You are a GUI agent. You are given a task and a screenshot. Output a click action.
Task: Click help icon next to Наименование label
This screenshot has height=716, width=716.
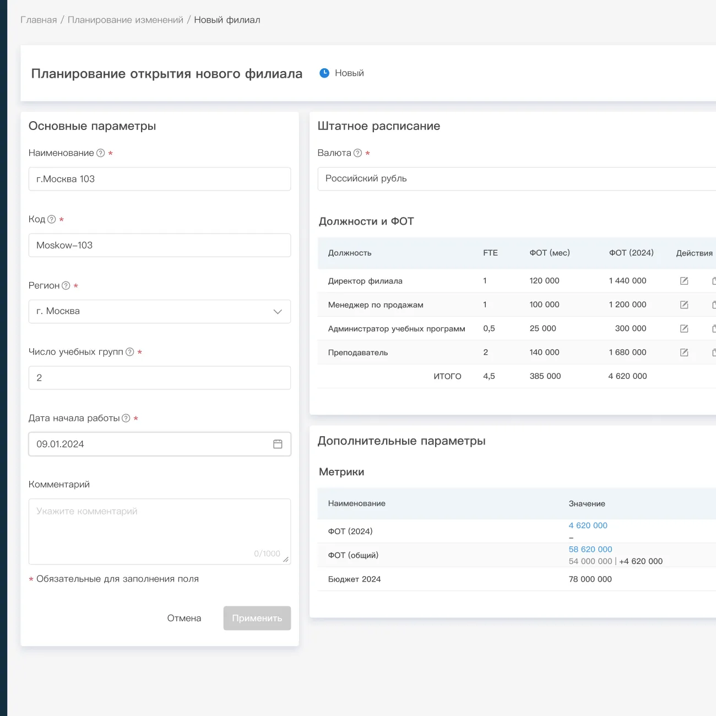[101, 153]
